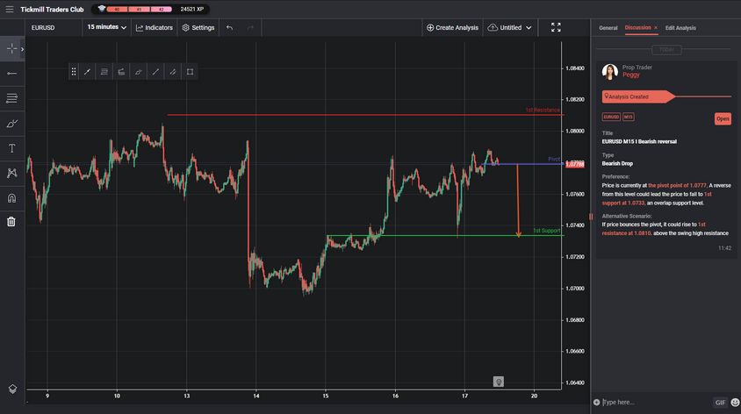Click the plus attachment icon in chat
741x414 pixels.
click(596, 403)
